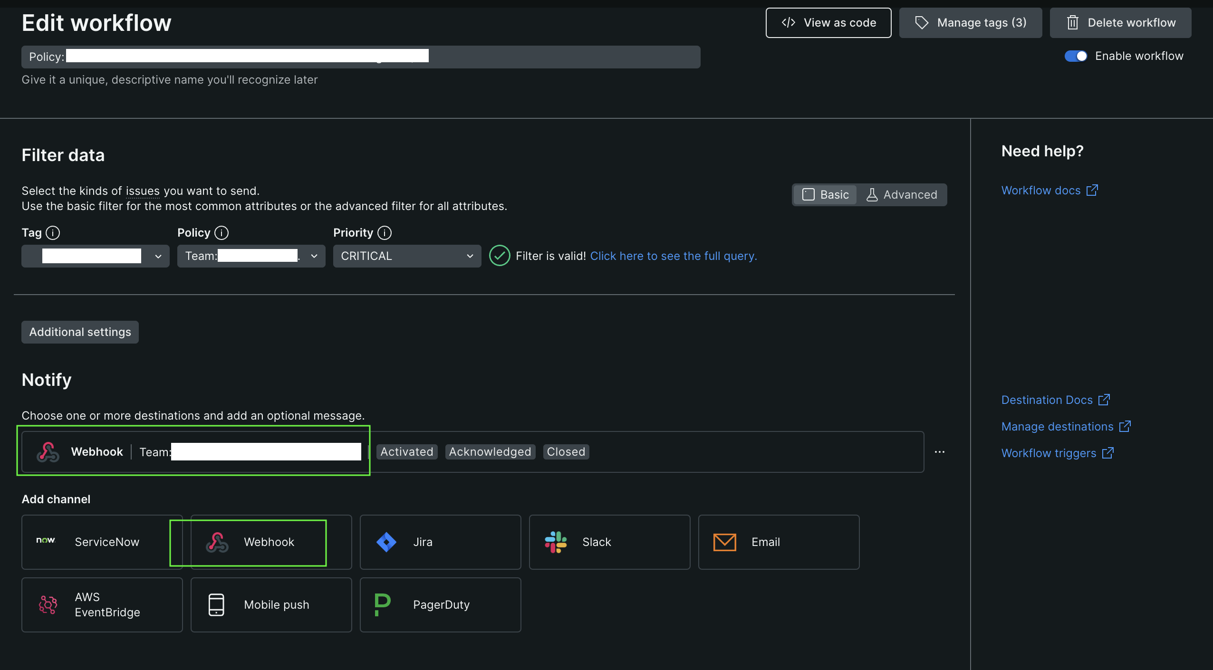Click the Tag info icon
The width and height of the screenshot is (1213, 670).
click(53, 233)
